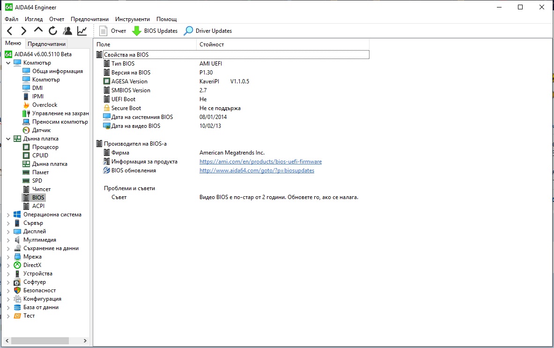Click the BIOS Updates toolbar button
Viewport: 554px width, 348px height.
pos(155,31)
